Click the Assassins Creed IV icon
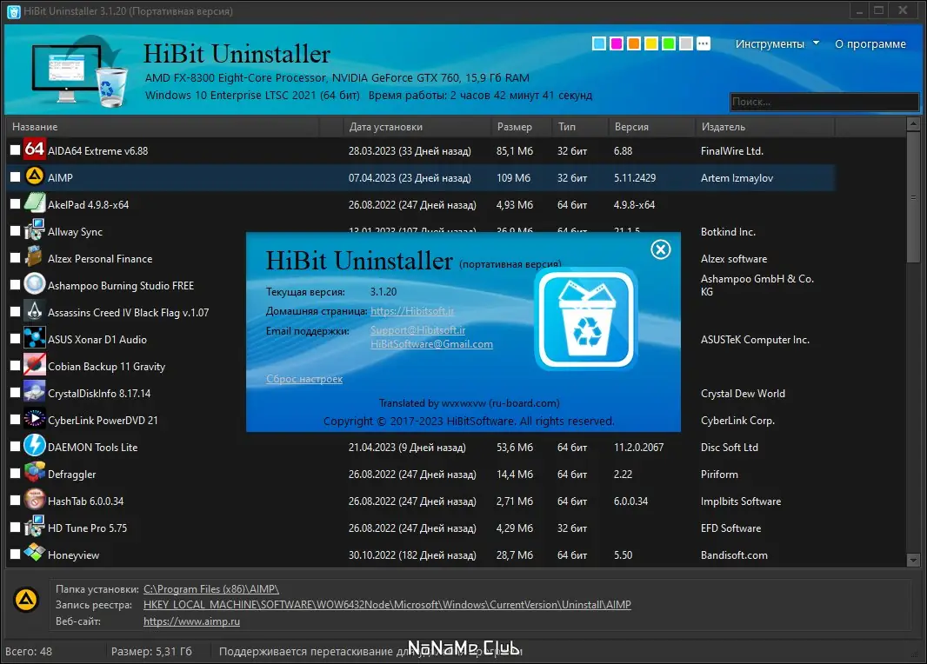The width and height of the screenshot is (927, 664). click(x=34, y=311)
